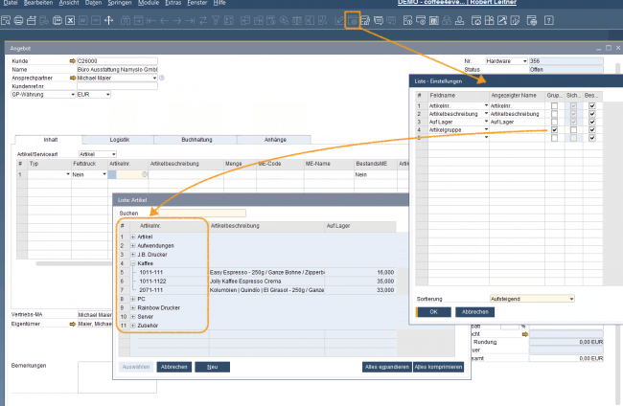
Task: Switch to the Logistik tab
Action: pyautogui.click(x=119, y=139)
